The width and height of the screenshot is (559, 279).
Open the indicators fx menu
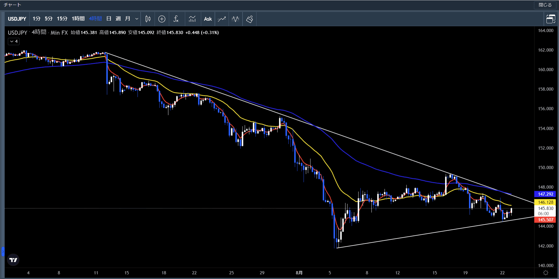coord(176,19)
